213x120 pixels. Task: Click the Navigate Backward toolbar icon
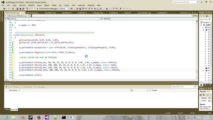pos(4,9)
